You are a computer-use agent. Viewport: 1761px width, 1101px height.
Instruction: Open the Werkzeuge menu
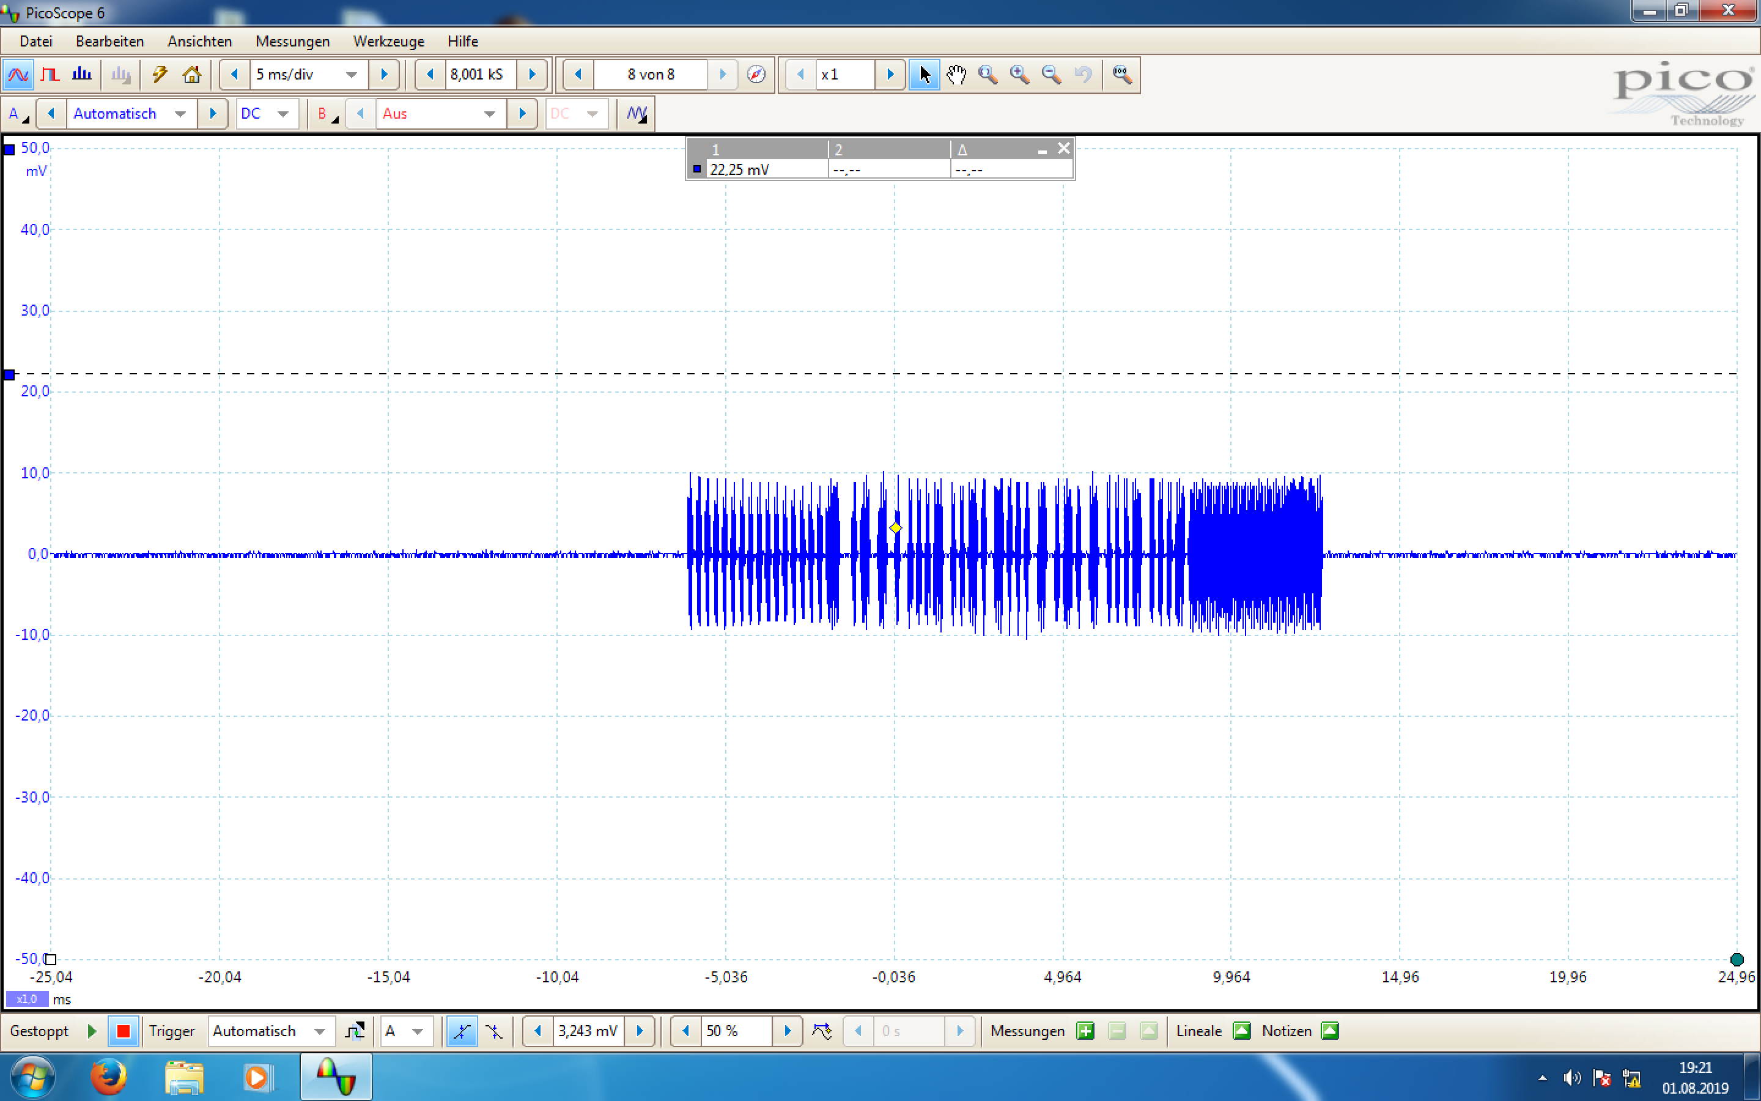point(389,42)
